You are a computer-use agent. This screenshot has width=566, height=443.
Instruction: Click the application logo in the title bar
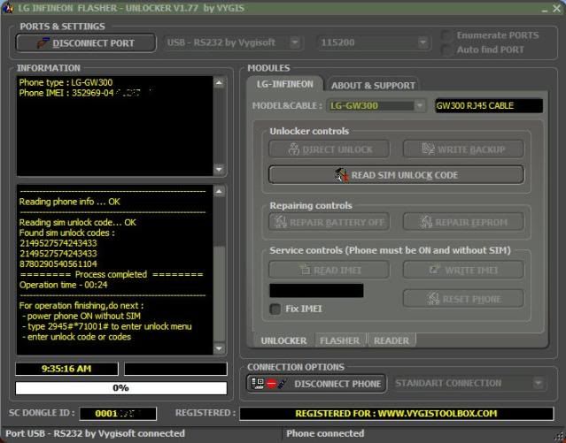[x=7, y=8]
